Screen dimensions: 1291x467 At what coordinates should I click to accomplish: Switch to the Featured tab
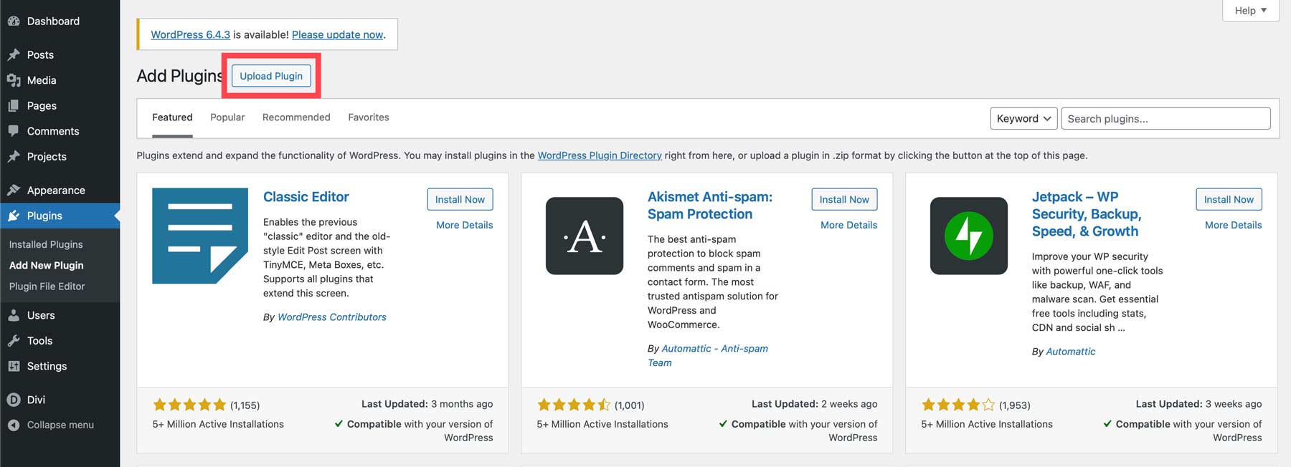(172, 117)
